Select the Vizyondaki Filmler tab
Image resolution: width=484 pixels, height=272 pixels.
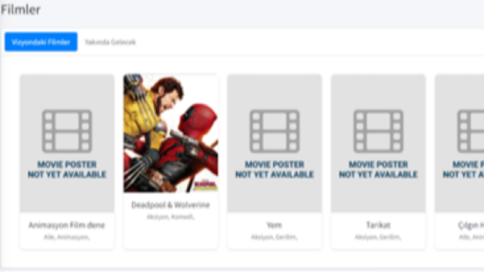click(x=41, y=41)
